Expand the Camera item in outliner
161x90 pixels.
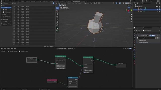point(137,8)
